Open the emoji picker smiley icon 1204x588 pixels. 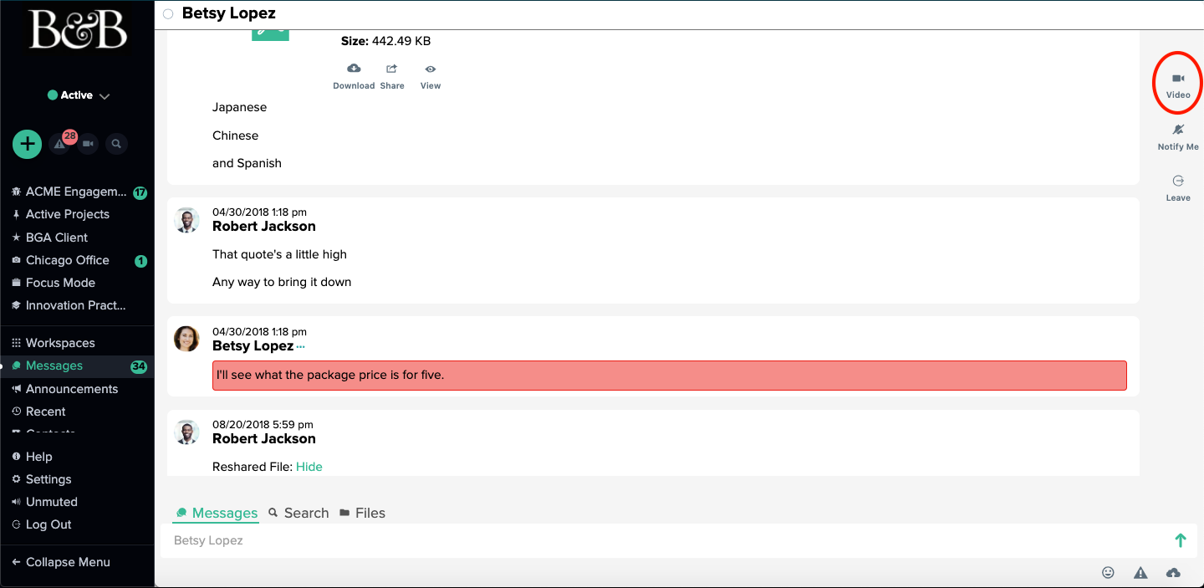click(x=1108, y=572)
